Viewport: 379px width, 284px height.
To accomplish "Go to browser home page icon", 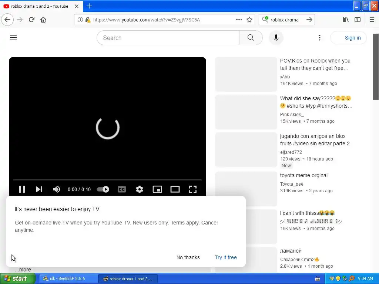I will click(x=43, y=20).
